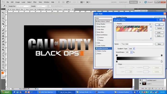This screenshot has height=94, width=167.
Task: Select the Pen tool
Action: click(3, 53)
